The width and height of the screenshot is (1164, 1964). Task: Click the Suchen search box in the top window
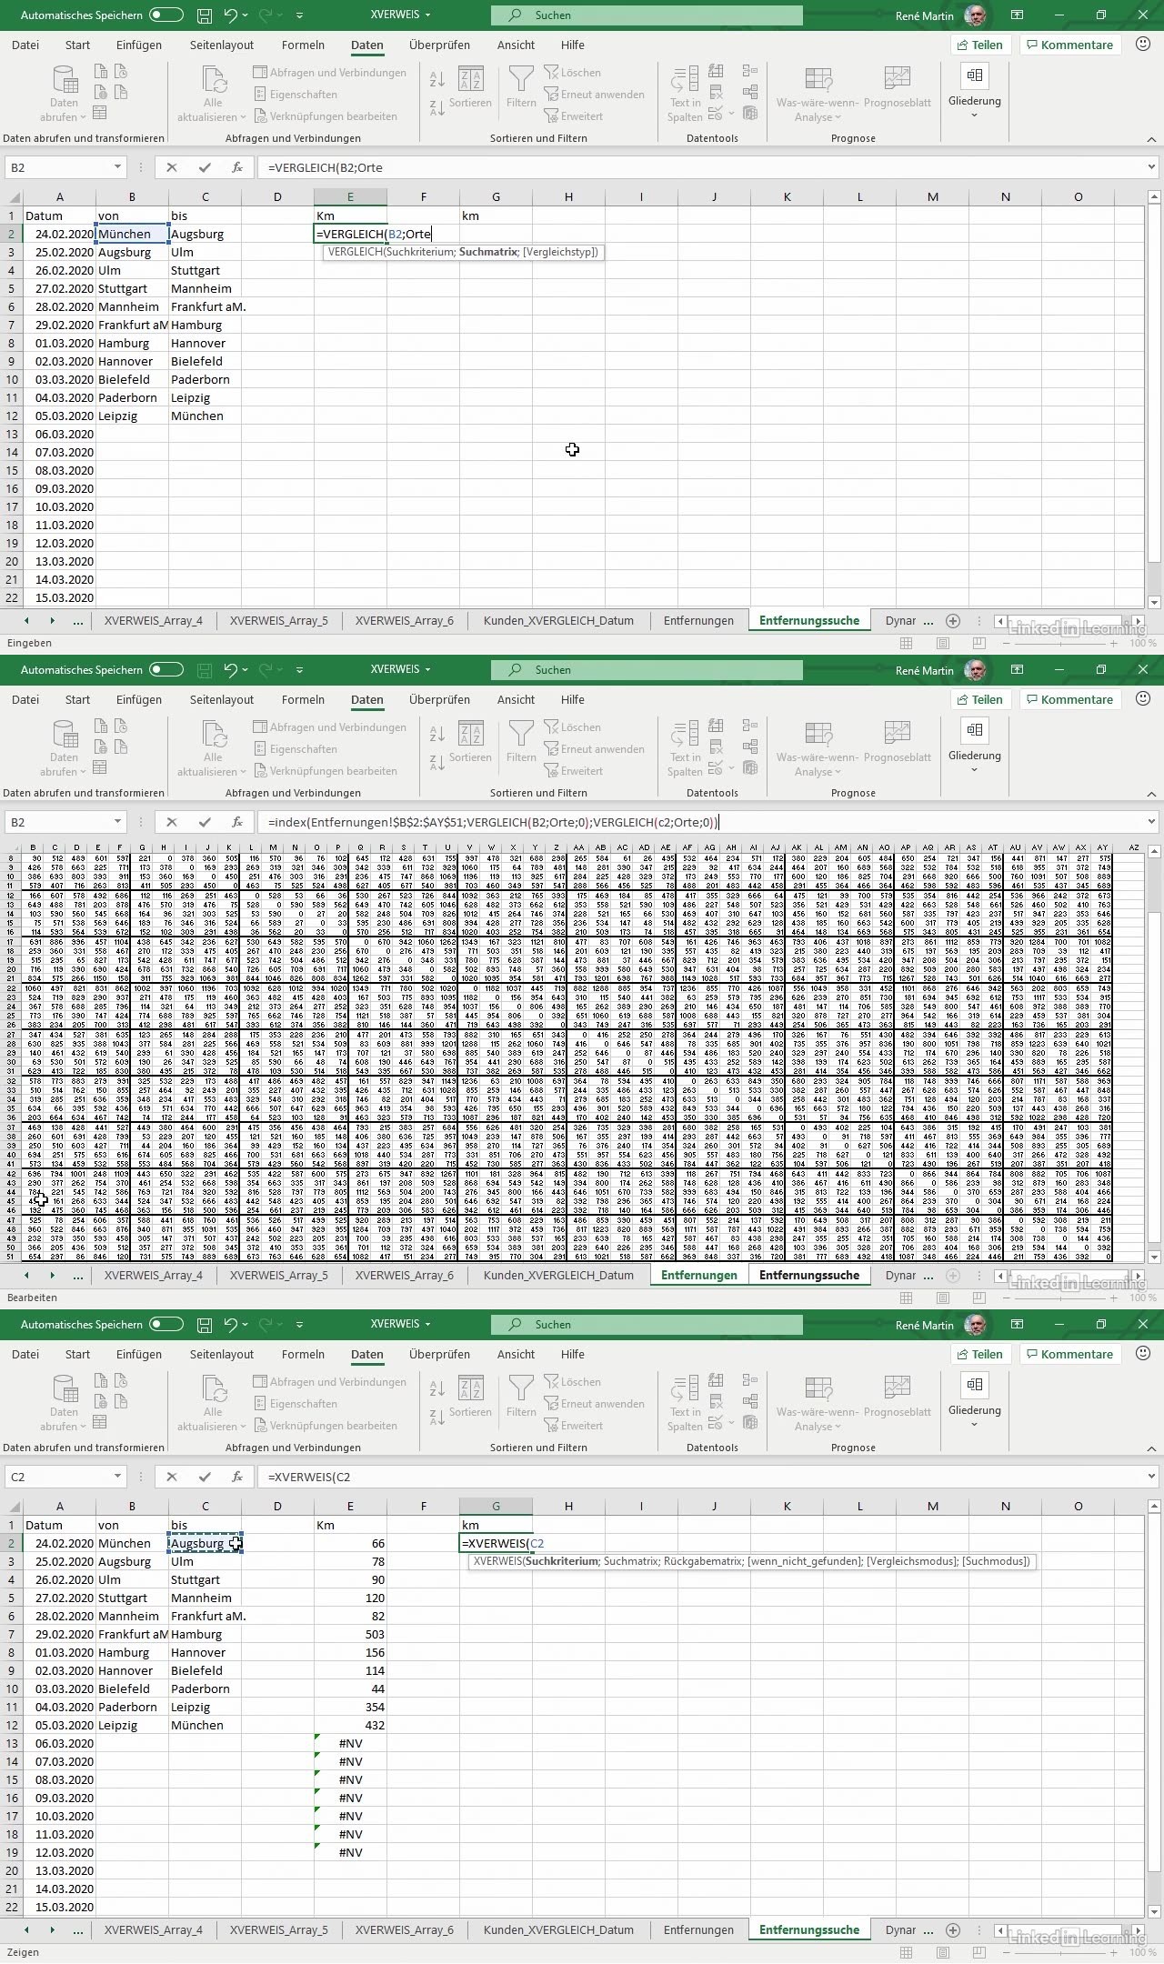[647, 15]
